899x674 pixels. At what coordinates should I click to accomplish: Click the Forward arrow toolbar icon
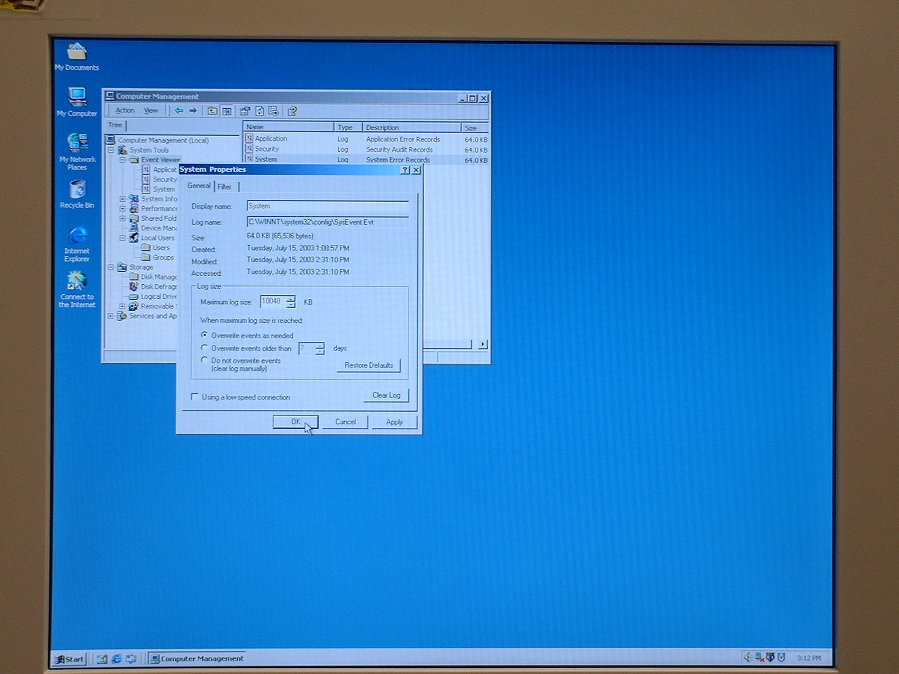[193, 111]
